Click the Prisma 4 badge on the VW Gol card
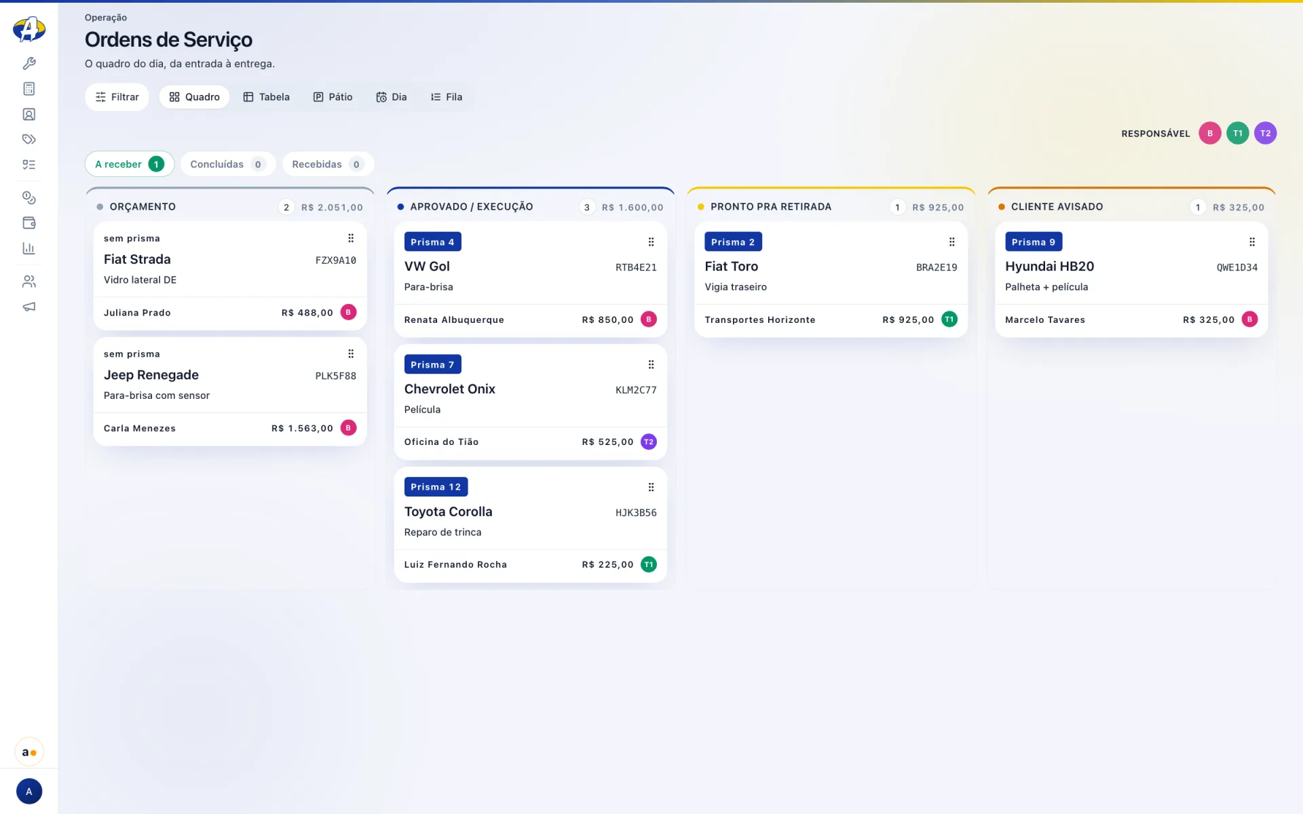The height and width of the screenshot is (814, 1303). coord(432,242)
